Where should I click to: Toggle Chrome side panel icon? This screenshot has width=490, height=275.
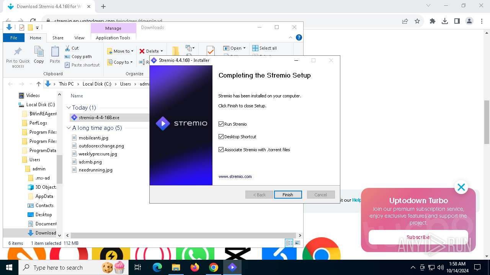(x=457, y=21)
